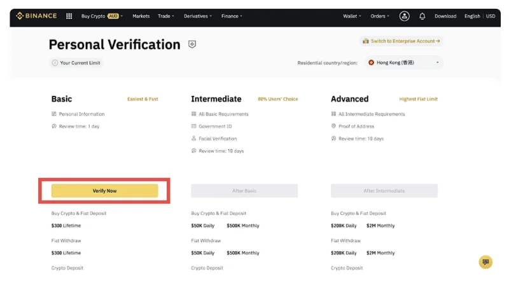Click the 80% Users' Choice label

tap(277, 99)
